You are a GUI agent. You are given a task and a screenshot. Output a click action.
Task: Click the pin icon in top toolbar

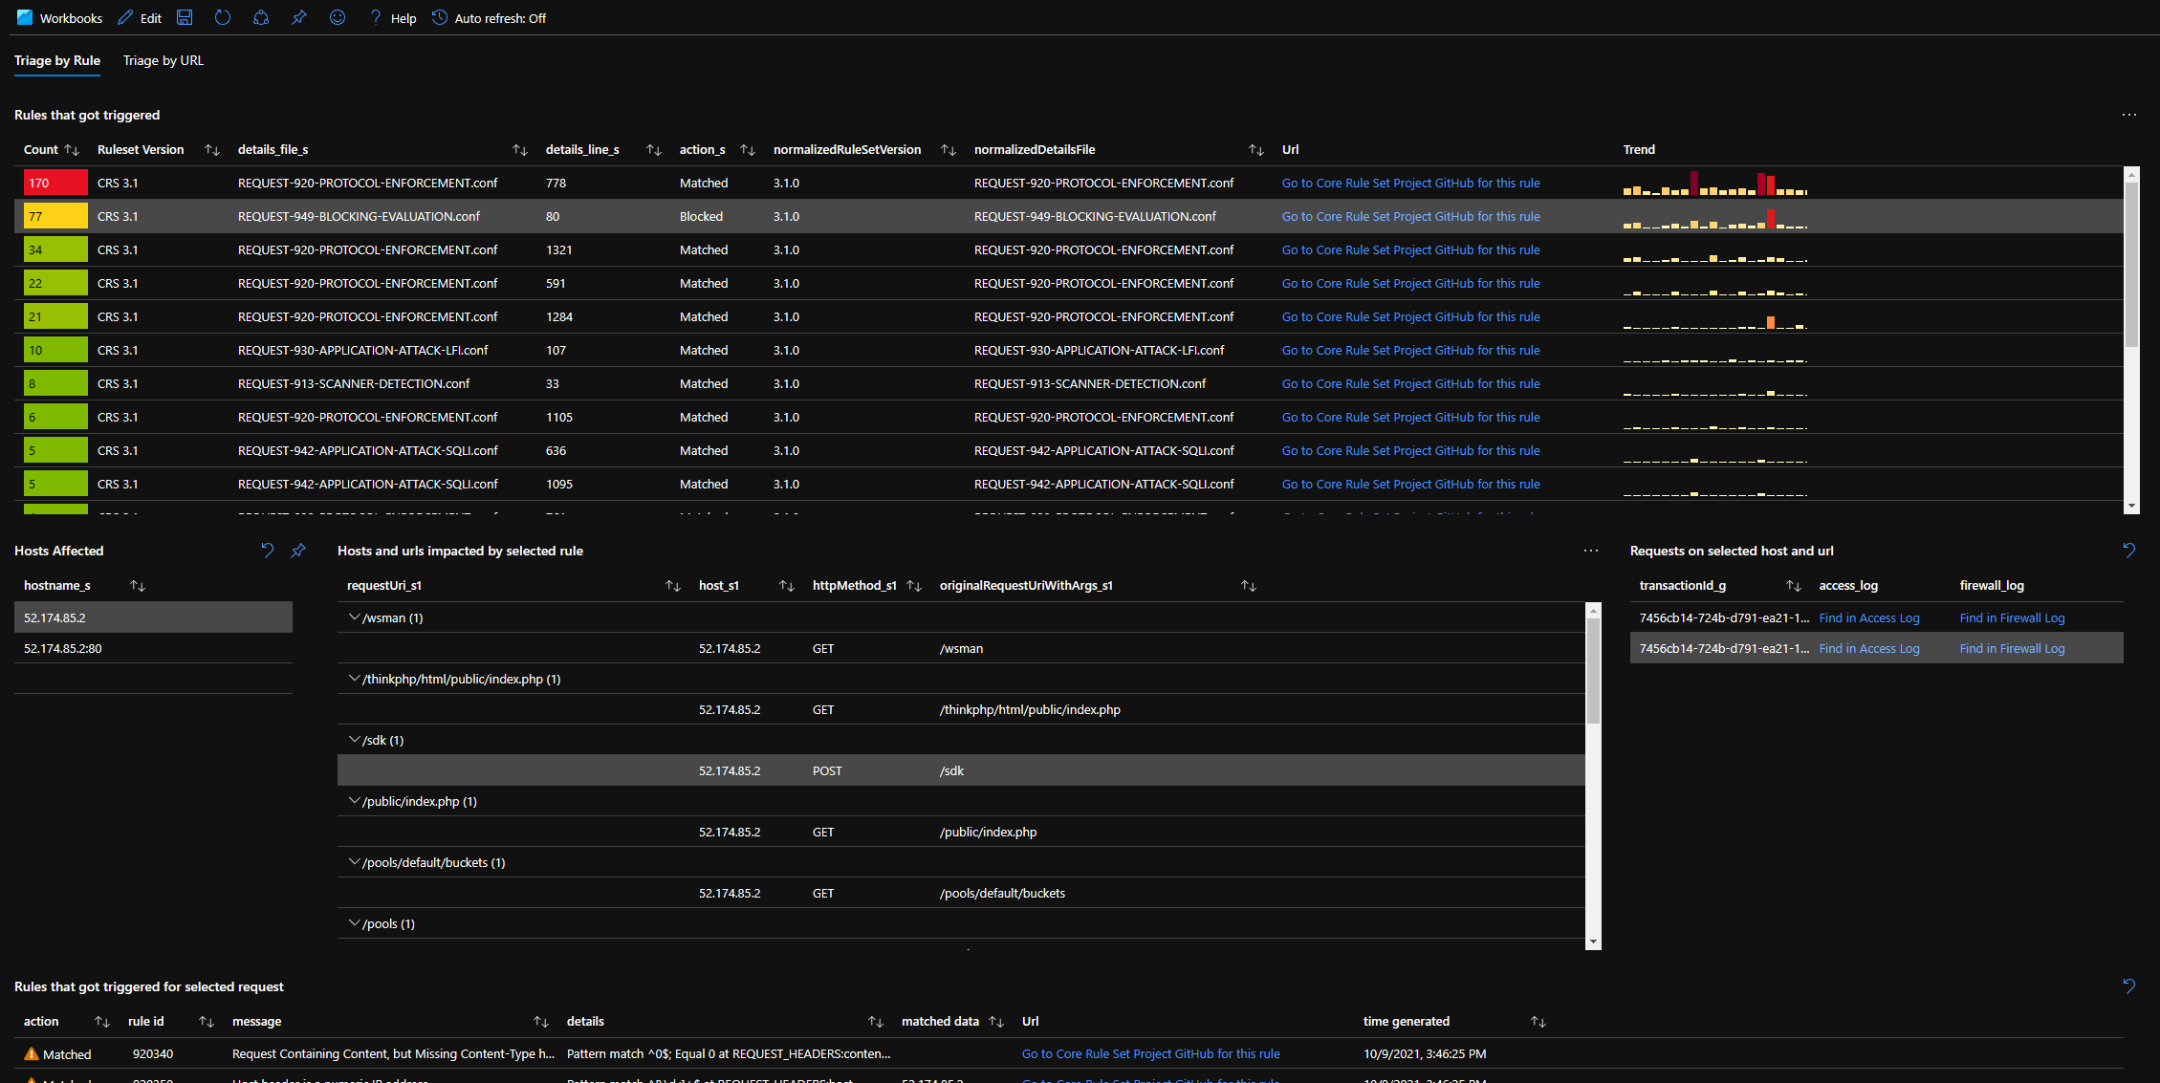[299, 18]
